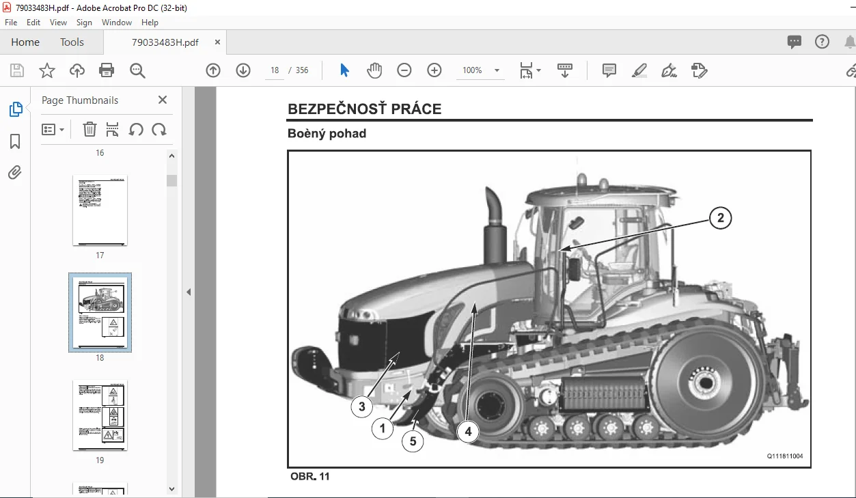Open the fit page options tool
This screenshot has width=856, height=498.
(529, 70)
